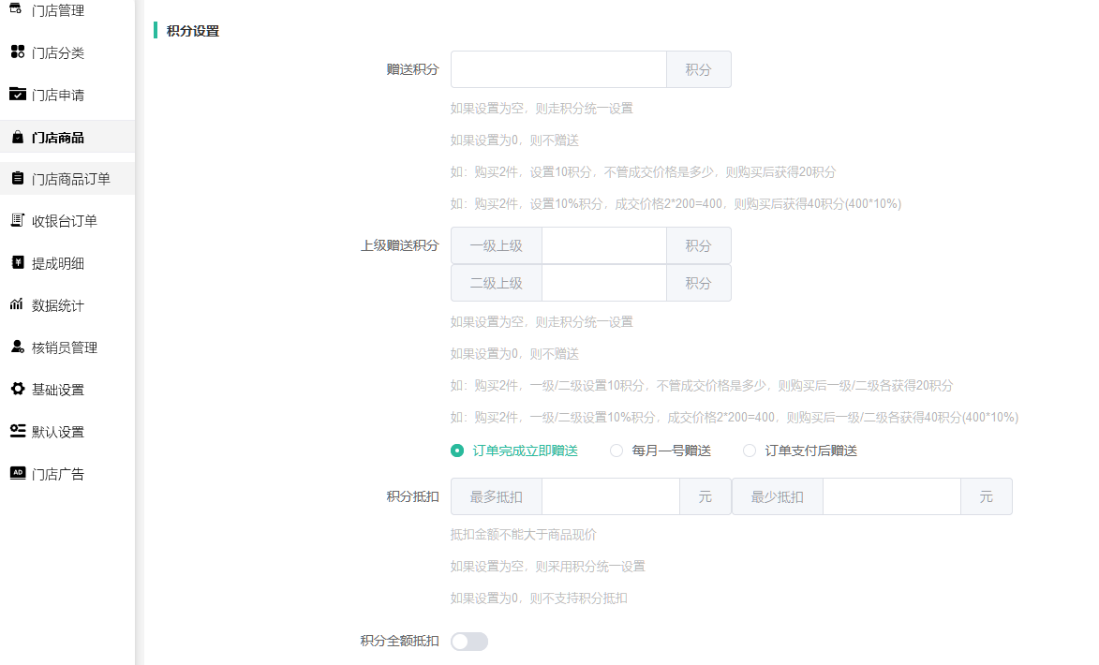This screenshot has height=665, width=1099.
Task: Click the 最少抵扣 prefix label
Action: coord(778,496)
